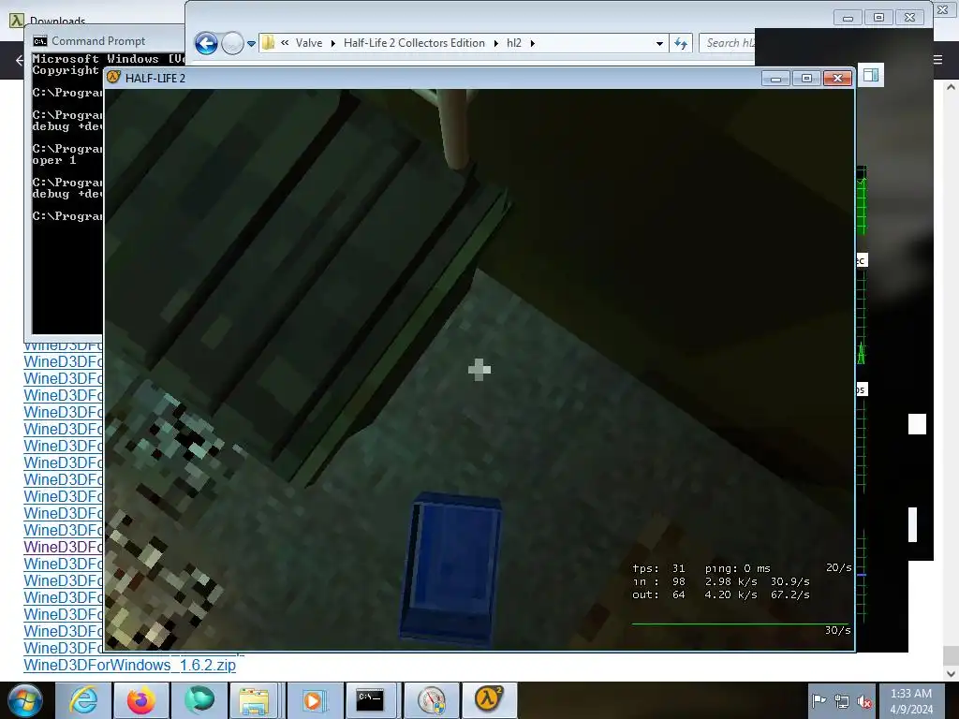Click the lambda favicon on Downloads tab

16,21
